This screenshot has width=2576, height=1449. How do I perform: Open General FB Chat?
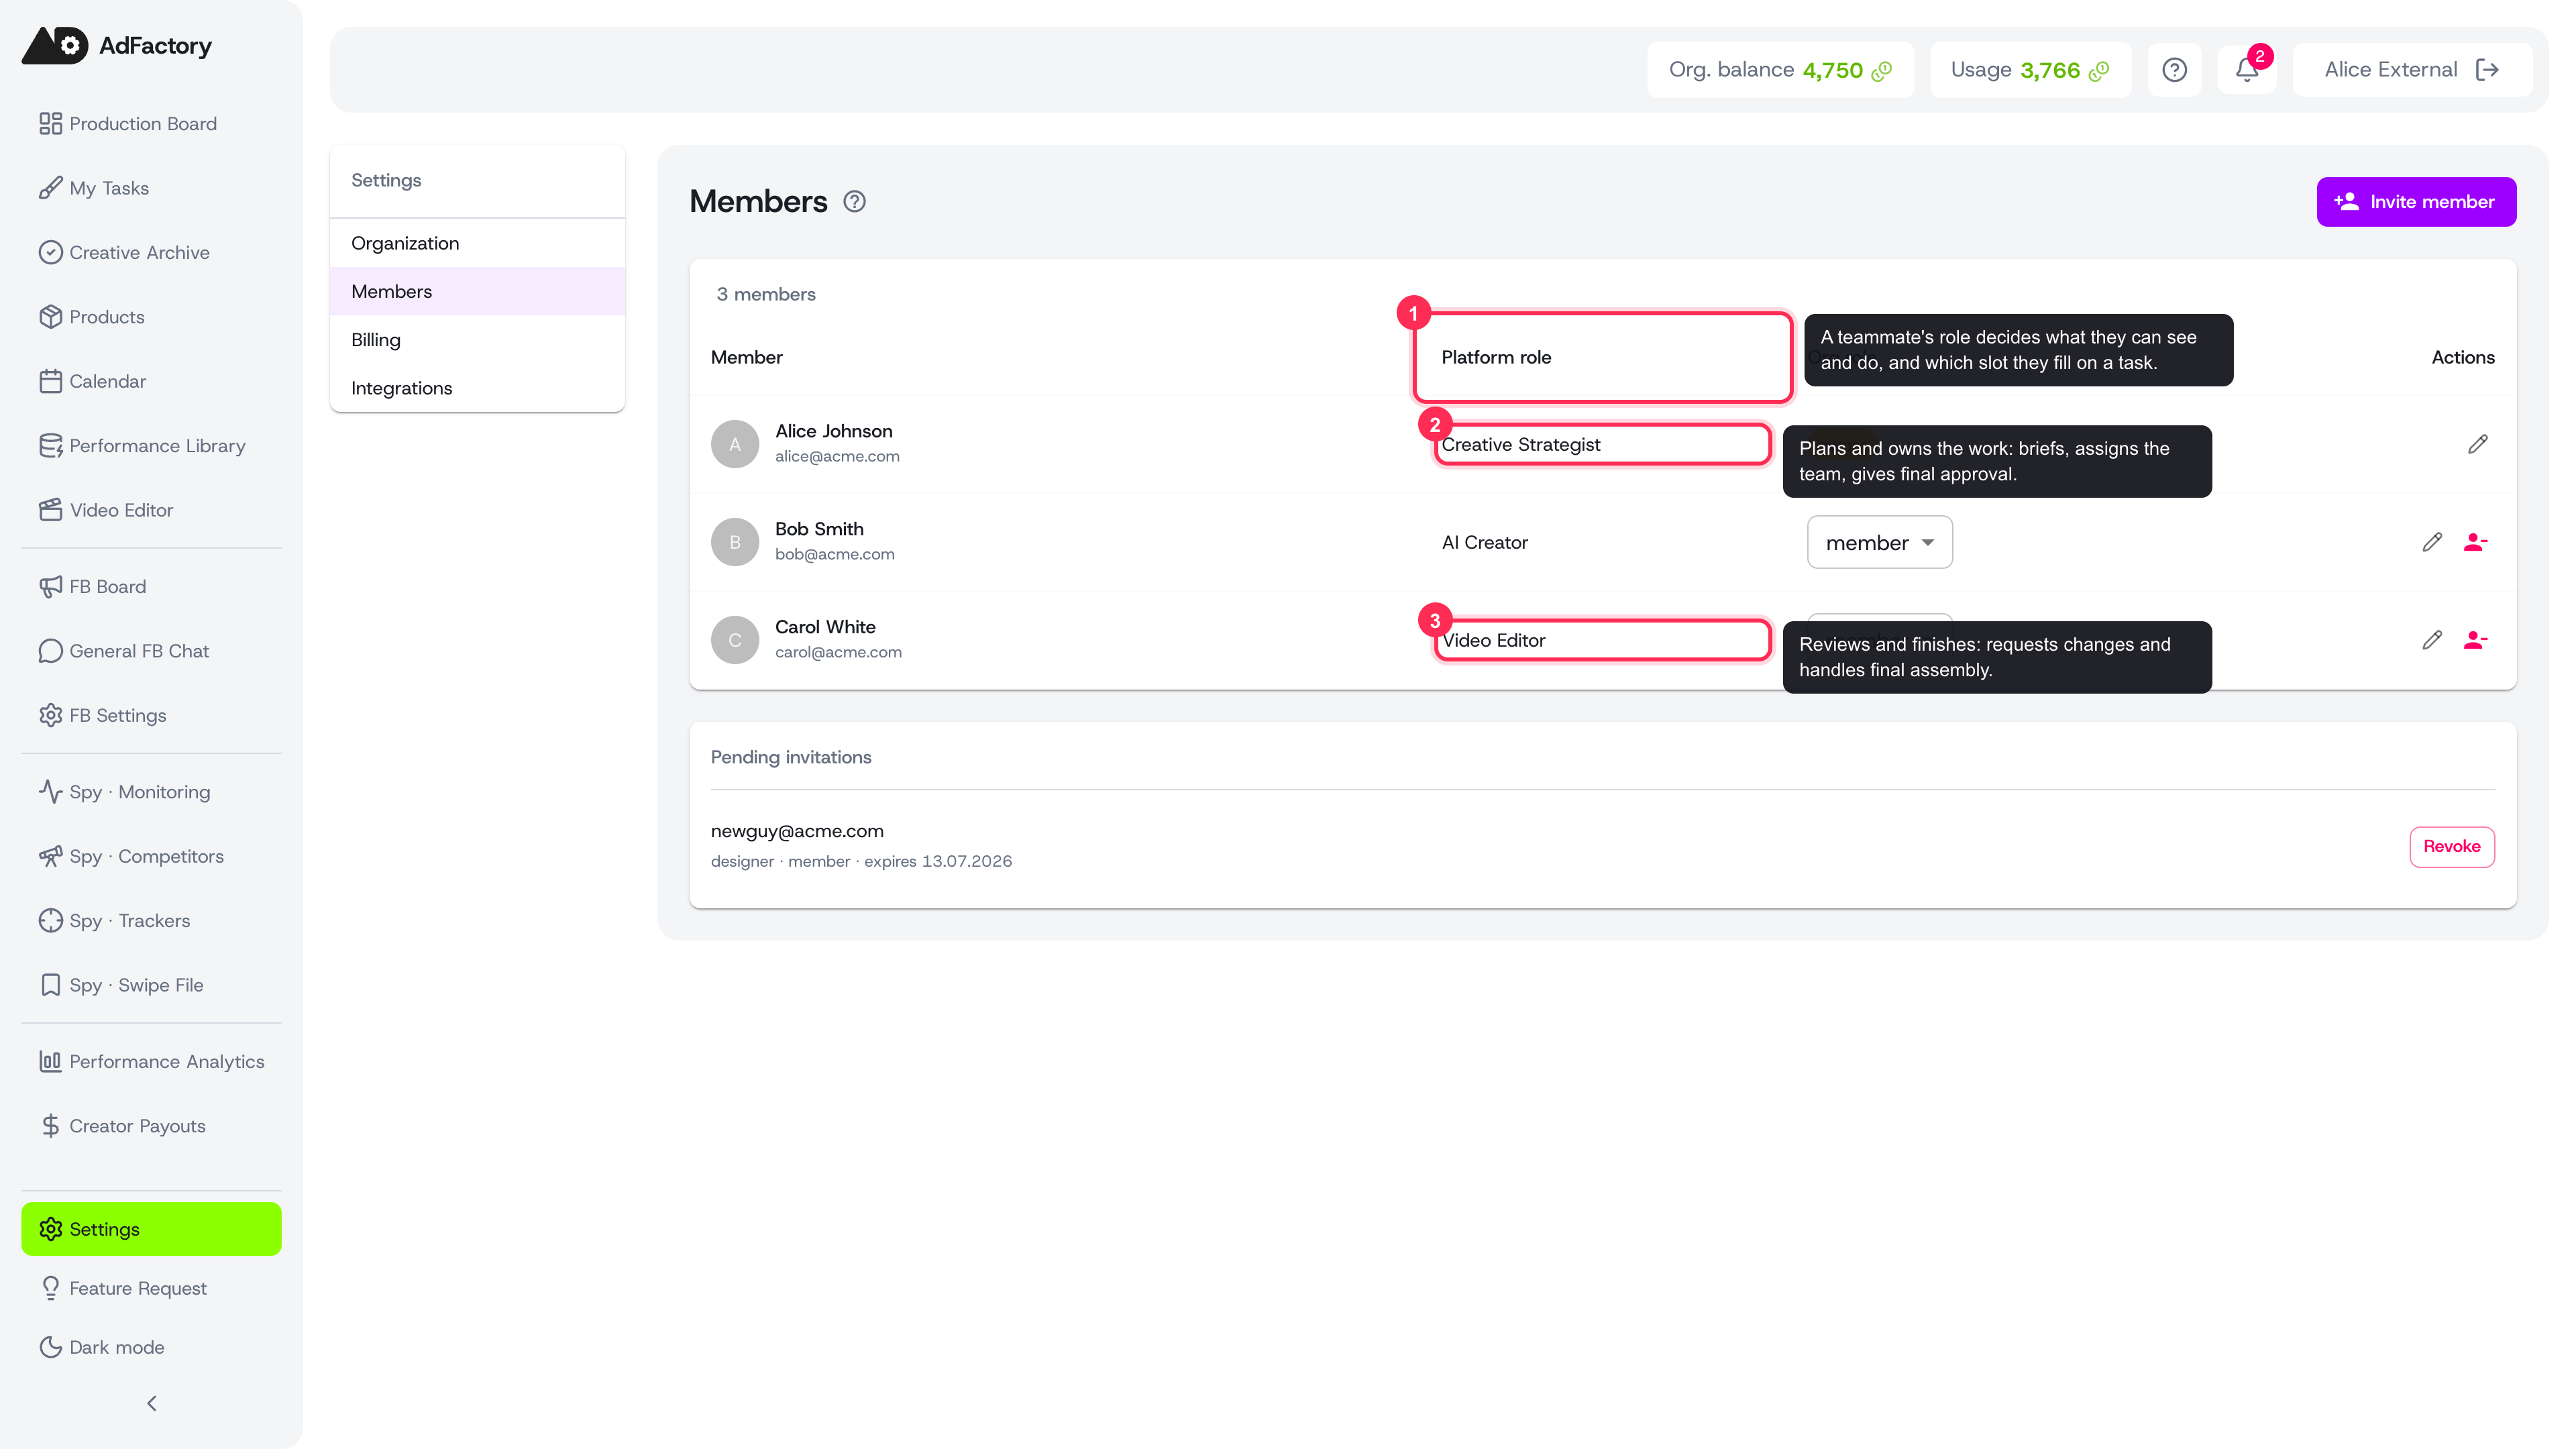[x=151, y=651]
